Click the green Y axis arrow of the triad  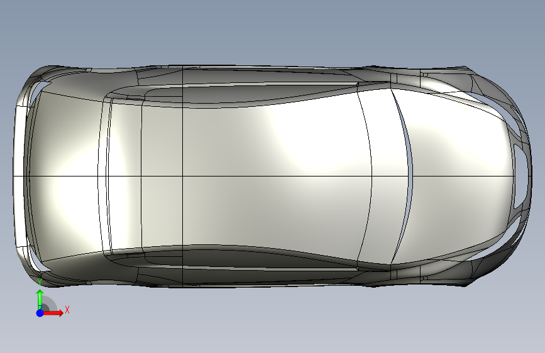coord(40,298)
